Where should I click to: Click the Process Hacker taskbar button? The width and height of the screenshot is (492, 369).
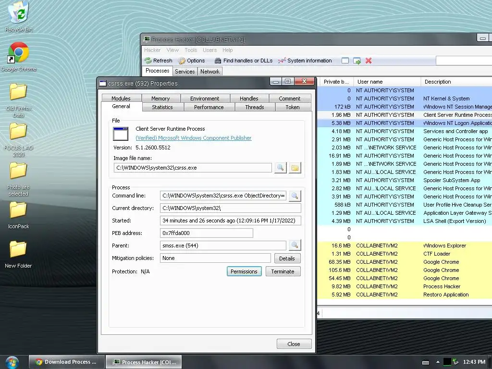point(143,362)
